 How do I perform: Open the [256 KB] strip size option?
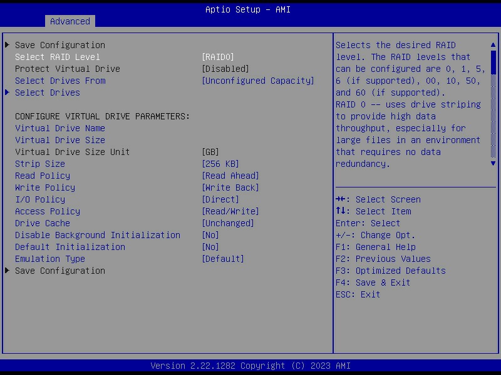coord(220,164)
